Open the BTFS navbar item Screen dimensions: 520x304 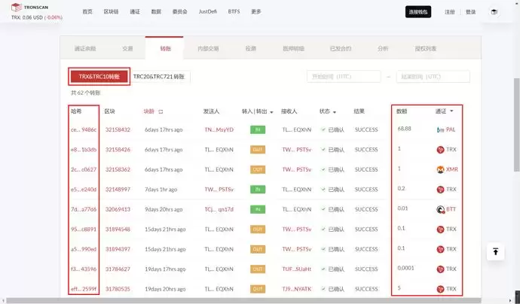coord(234,11)
